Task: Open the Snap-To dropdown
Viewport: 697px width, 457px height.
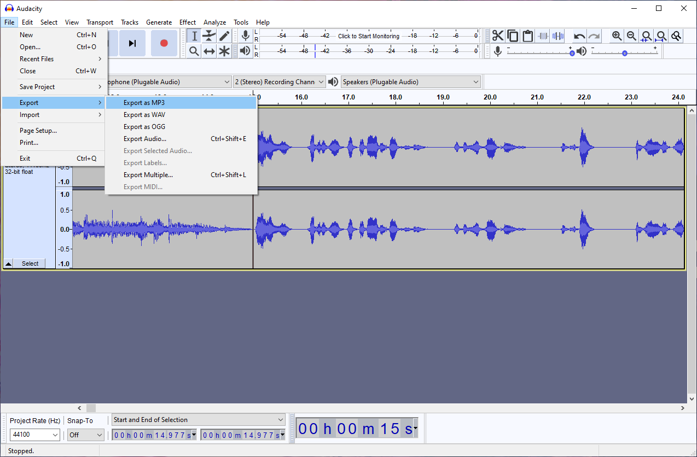Action: pos(85,435)
